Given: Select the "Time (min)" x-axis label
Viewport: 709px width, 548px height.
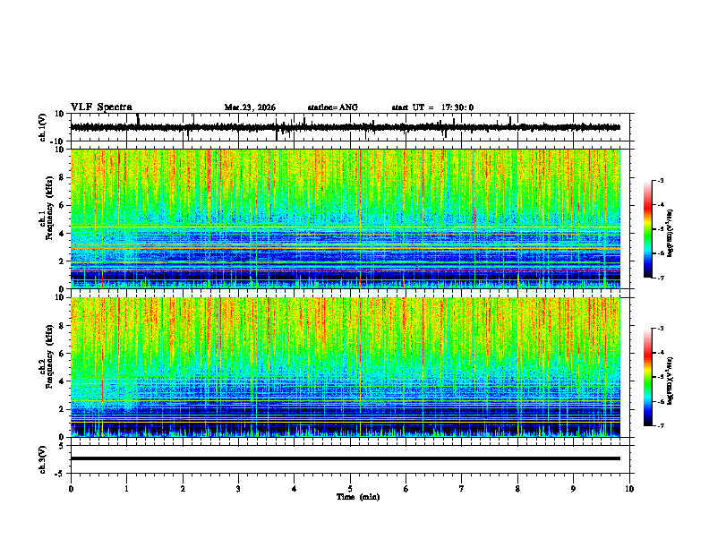Looking at the screenshot, I should pyautogui.click(x=358, y=497).
